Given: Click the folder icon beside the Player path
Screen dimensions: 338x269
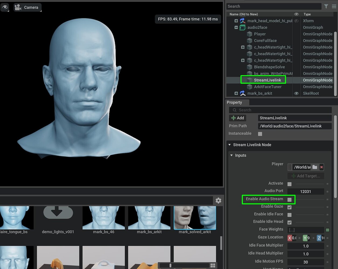Looking at the screenshot, I should click(x=315, y=167).
